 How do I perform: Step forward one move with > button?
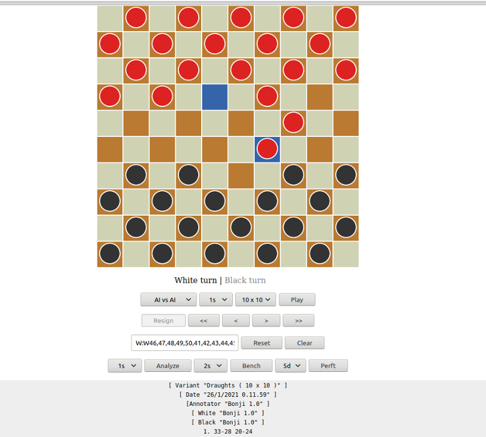tap(266, 320)
